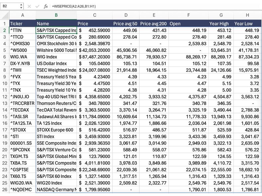Select row 1 header
The image size is (262, 196).
(5, 24)
